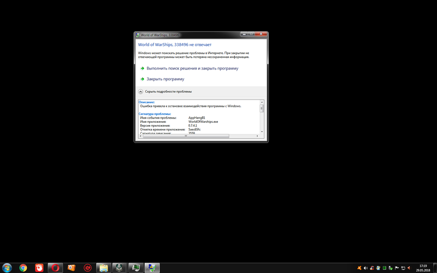Open the monitor graph taskbar app
Screen dimensions: 437x273
135,268
